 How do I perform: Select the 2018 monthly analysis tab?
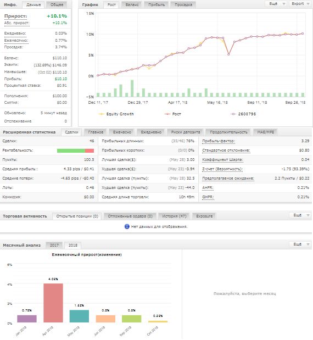tap(73, 245)
